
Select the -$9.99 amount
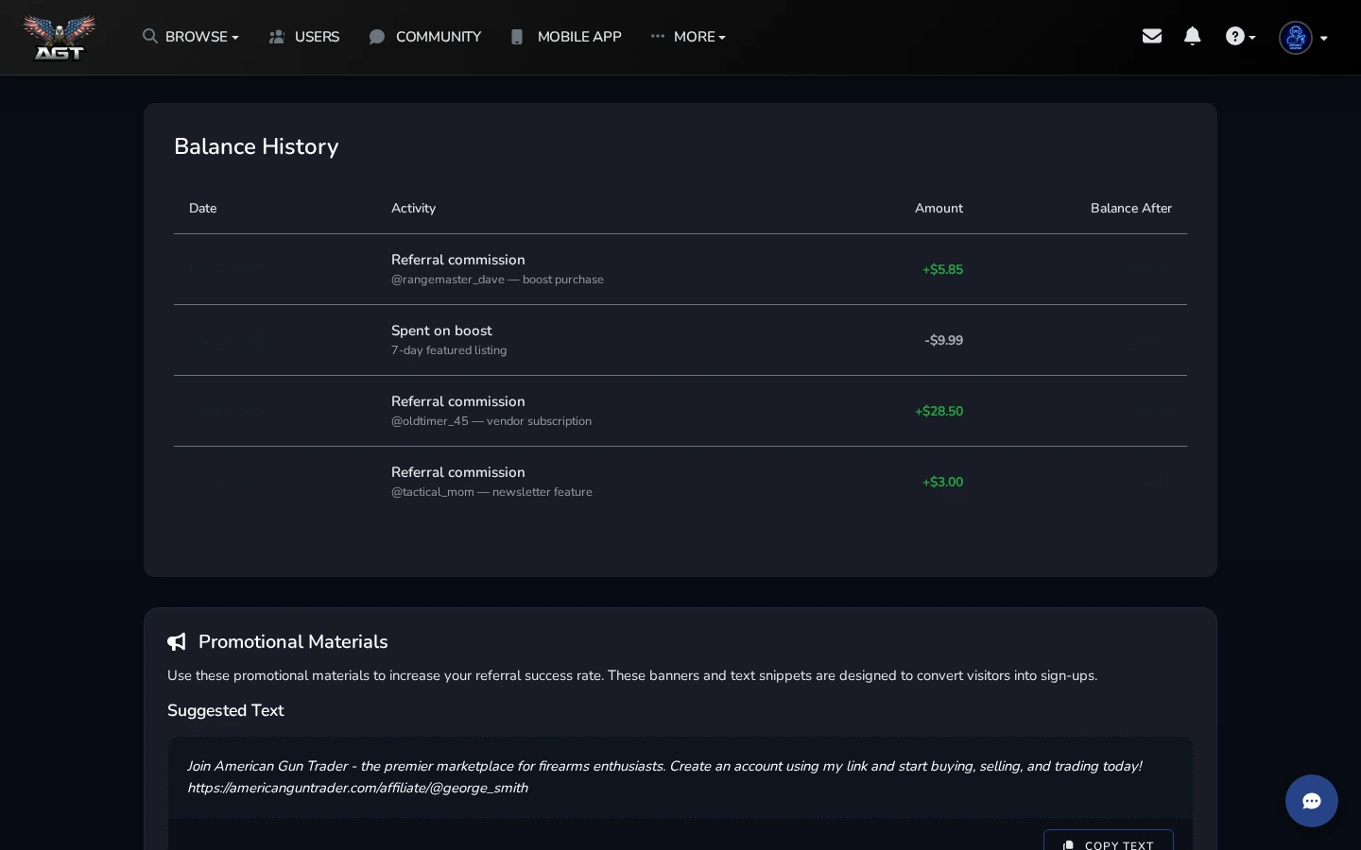click(x=943, y=340)
